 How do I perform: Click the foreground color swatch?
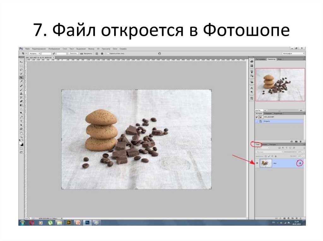coord(21,143)
